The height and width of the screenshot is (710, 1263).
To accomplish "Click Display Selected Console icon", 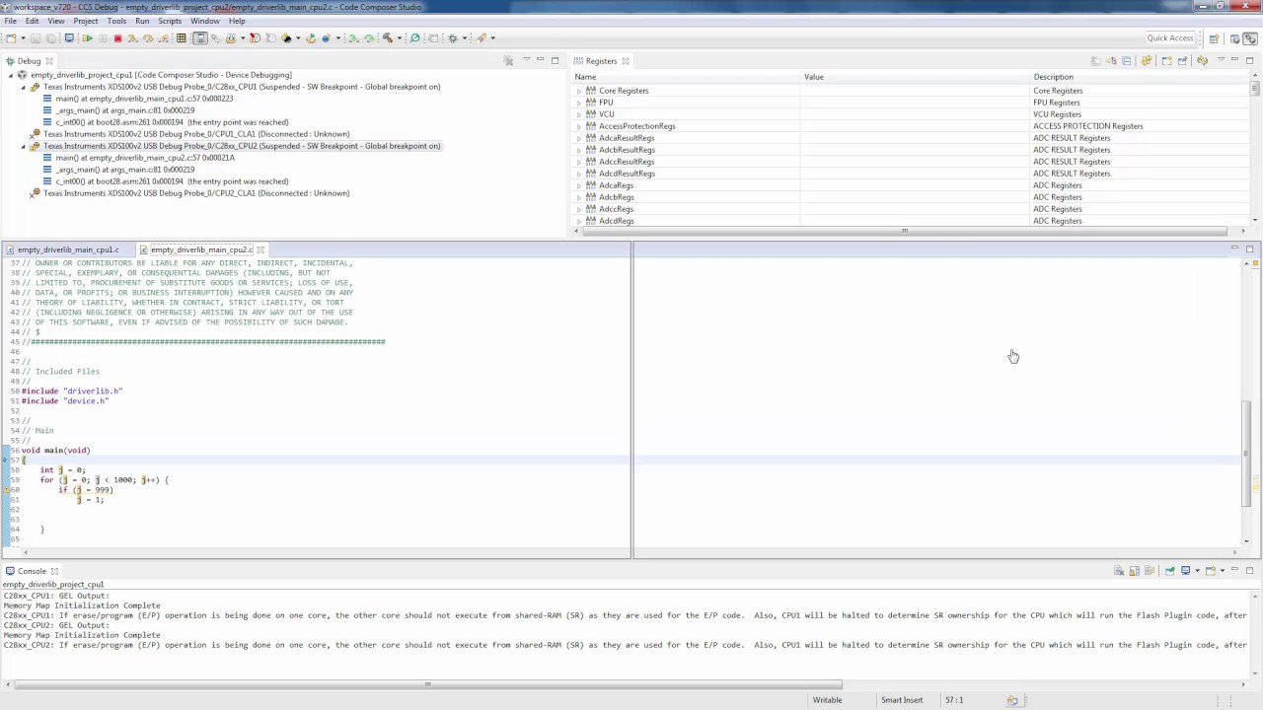I will (x=1186, y=571).
